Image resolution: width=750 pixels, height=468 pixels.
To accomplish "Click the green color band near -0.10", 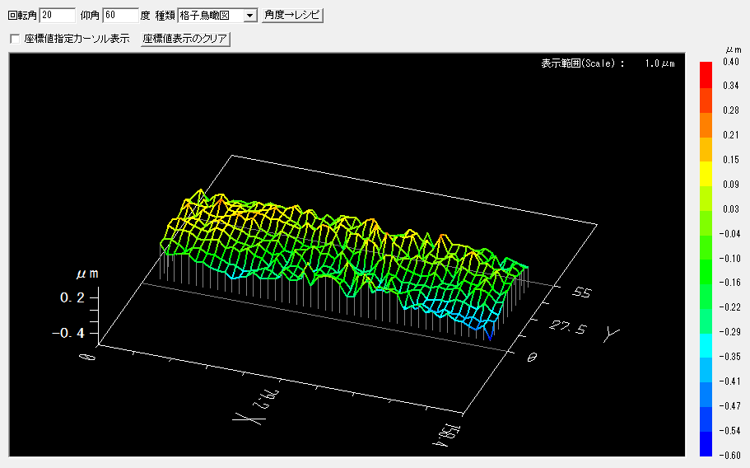I will pyautogui.click(x=706, y=260).
